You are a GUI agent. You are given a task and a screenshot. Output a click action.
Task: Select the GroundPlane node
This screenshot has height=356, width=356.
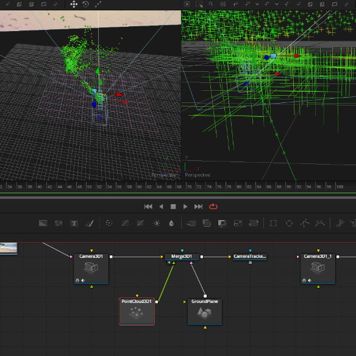[205, 311]
